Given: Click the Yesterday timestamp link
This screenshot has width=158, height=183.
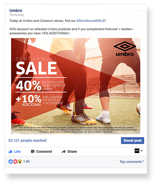Looking at the screenshot, I should [x=17, y=15].
